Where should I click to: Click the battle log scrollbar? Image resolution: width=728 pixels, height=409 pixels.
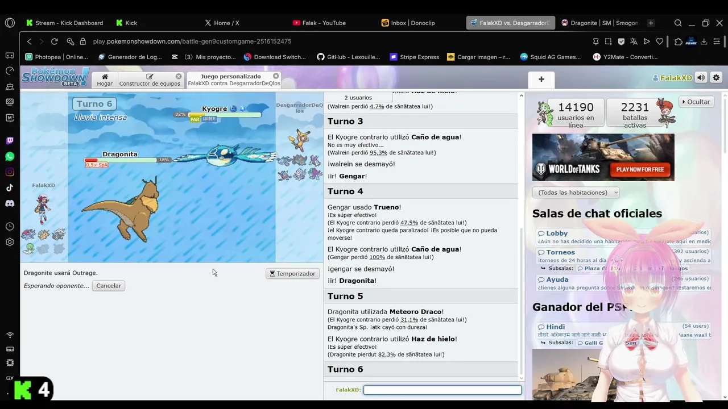pyautogui.click(x=522, y=301)
